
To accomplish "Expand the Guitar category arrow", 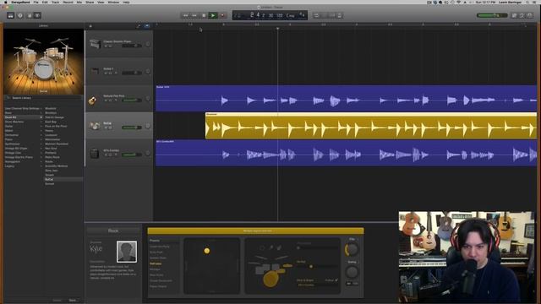I will pyautogui.click(x=41, y=126).
